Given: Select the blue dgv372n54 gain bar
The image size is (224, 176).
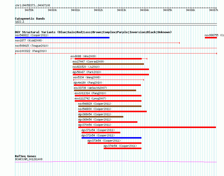Looking at the screenshot, I should point(111,138).
